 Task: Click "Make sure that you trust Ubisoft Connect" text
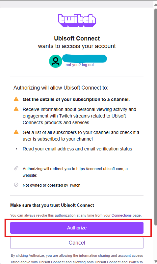[x=52, y=205]
